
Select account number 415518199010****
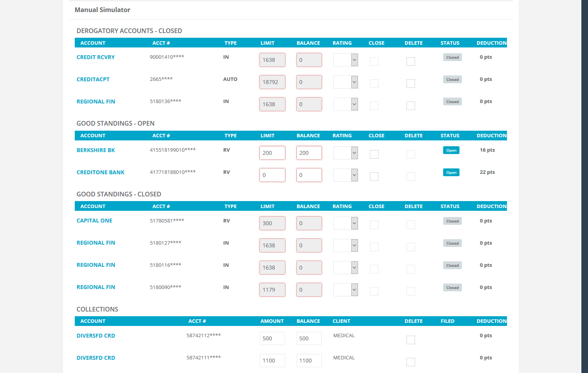(173, 150)
